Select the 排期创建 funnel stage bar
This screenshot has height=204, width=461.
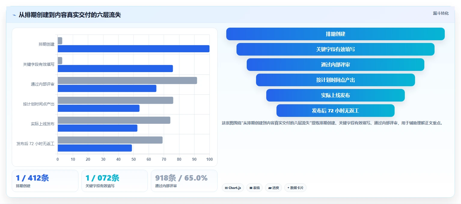click(335, 34)
